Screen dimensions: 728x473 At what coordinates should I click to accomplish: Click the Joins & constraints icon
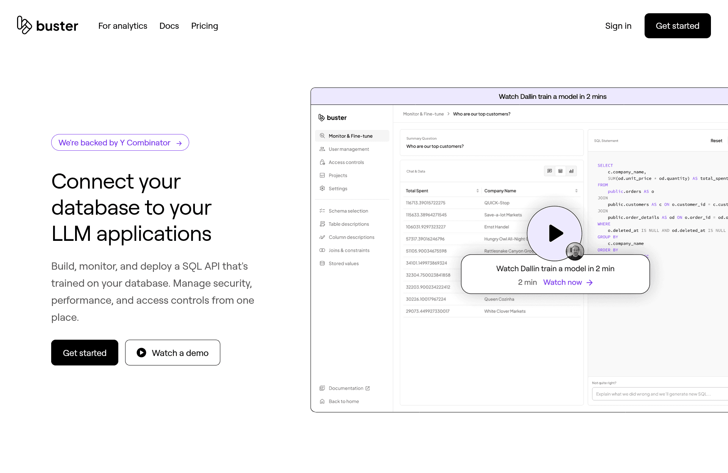(322, 250)
